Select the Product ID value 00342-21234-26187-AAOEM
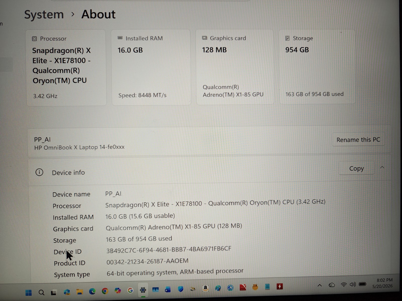 [147, 261]
